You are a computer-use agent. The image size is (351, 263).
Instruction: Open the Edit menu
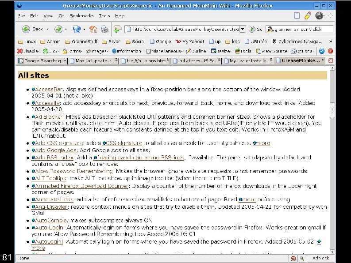click(34, 15)
